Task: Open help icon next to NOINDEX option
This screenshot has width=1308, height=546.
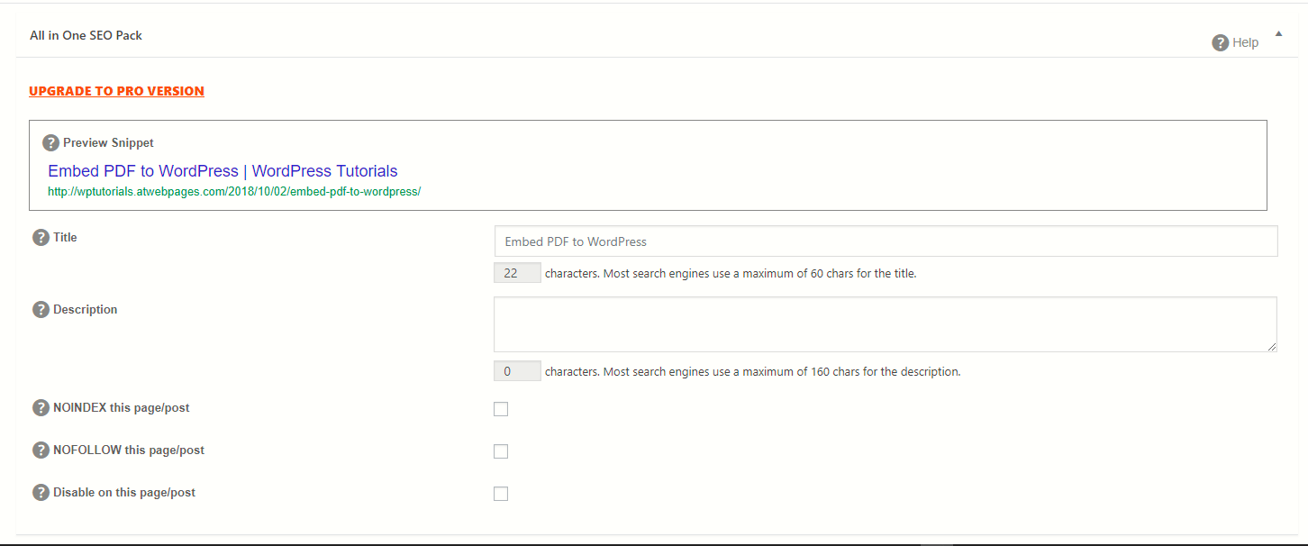Action: [41, 408]
